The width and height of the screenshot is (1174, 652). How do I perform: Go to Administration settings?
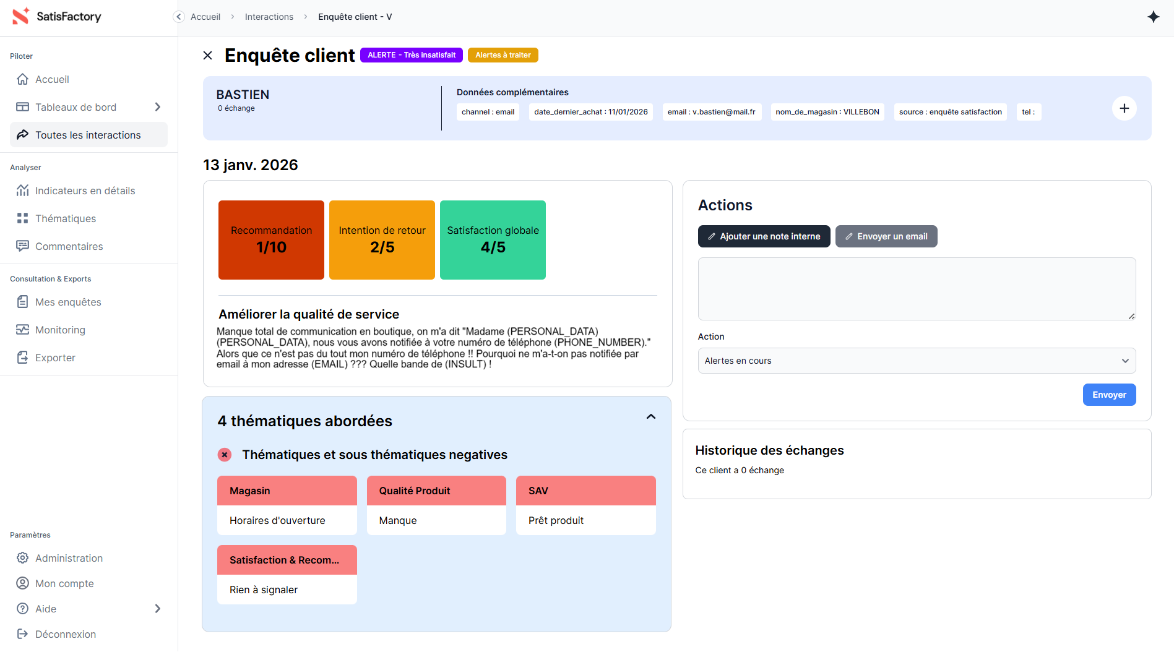tap(69, 558)
